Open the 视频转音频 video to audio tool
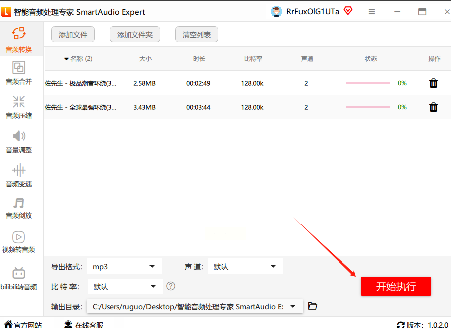The height and width of the screenshot is (328, 451). tap(19, 242)
